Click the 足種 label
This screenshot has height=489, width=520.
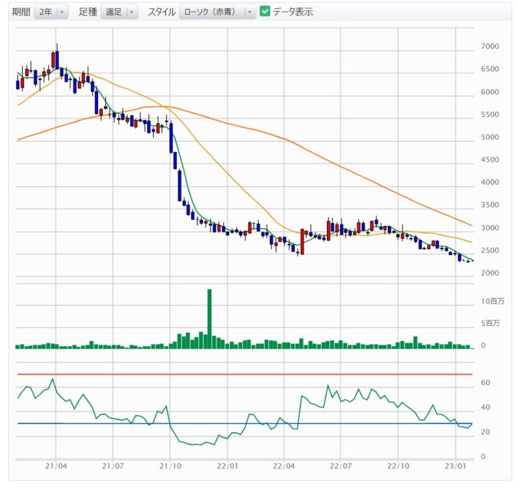click(88, 12)
